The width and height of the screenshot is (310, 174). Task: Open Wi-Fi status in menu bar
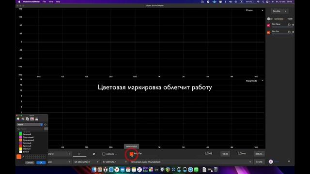pos(258,2)
